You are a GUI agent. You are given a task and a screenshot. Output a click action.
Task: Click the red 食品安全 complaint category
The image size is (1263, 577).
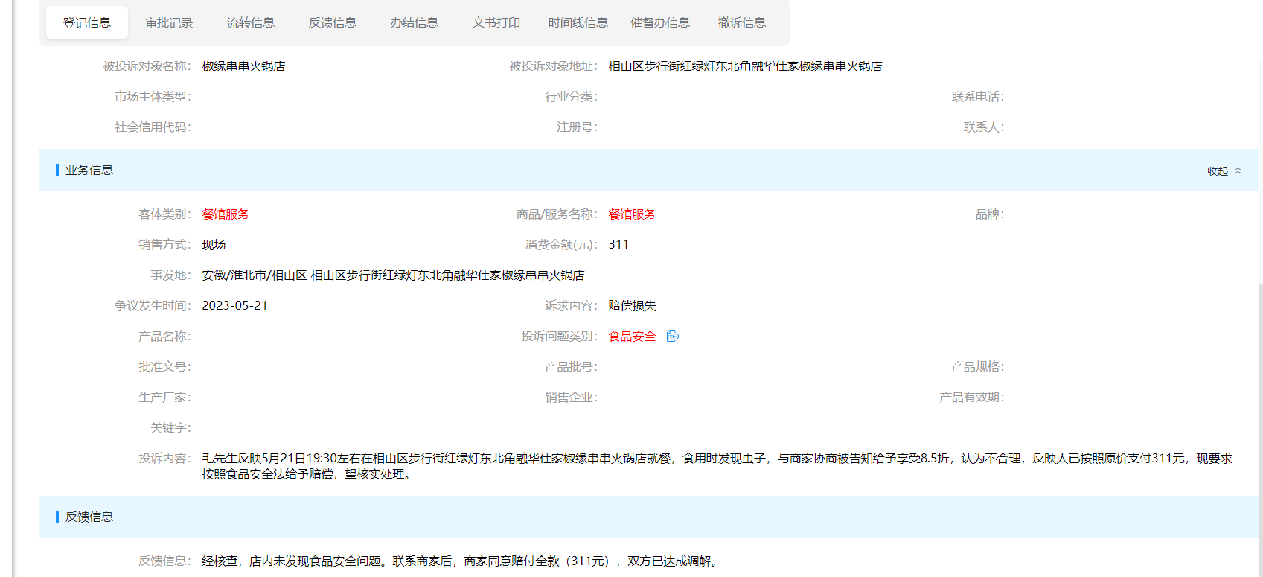coord(633,337)
